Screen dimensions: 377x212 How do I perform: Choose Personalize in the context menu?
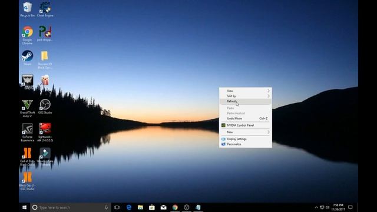coord(246,144)
